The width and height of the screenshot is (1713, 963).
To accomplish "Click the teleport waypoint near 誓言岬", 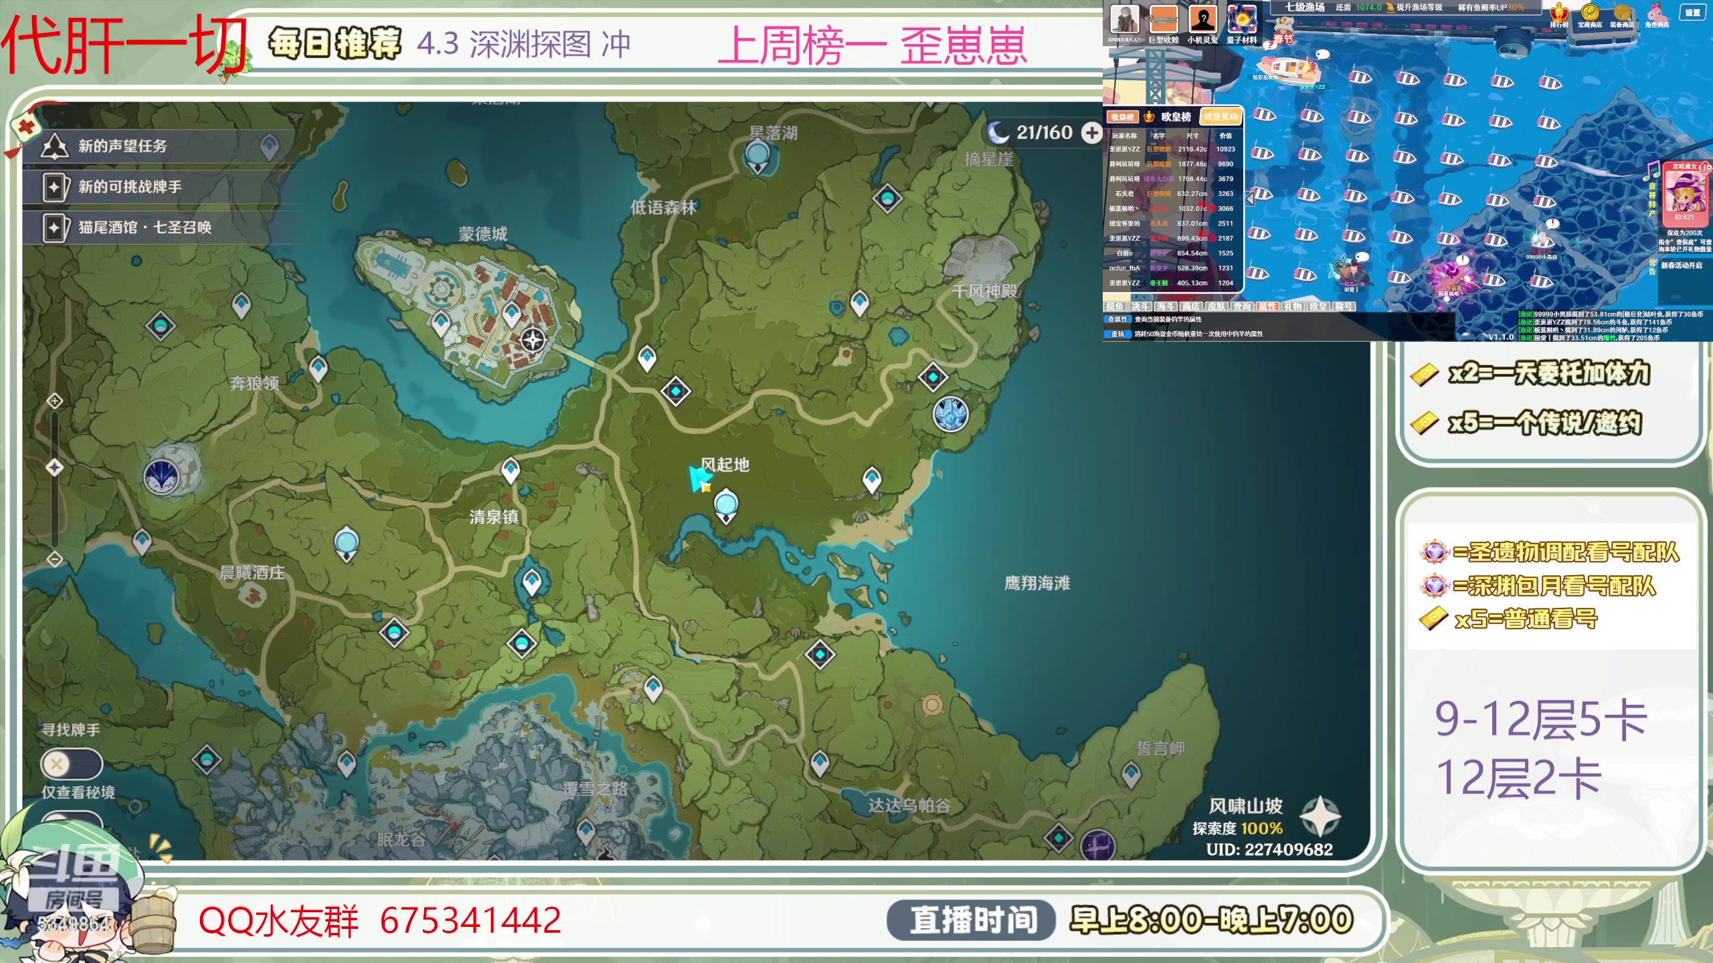I will tap(1131, 774).
